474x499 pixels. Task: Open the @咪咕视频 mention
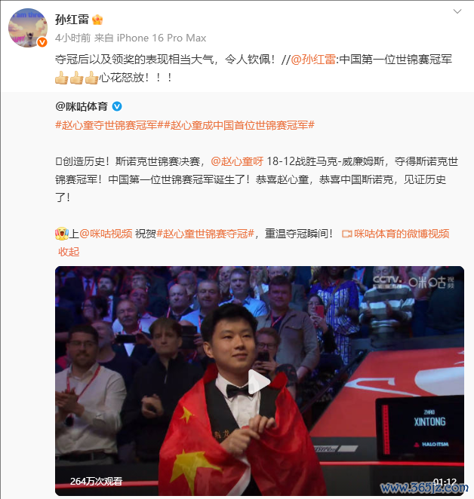tap(106, 234)
